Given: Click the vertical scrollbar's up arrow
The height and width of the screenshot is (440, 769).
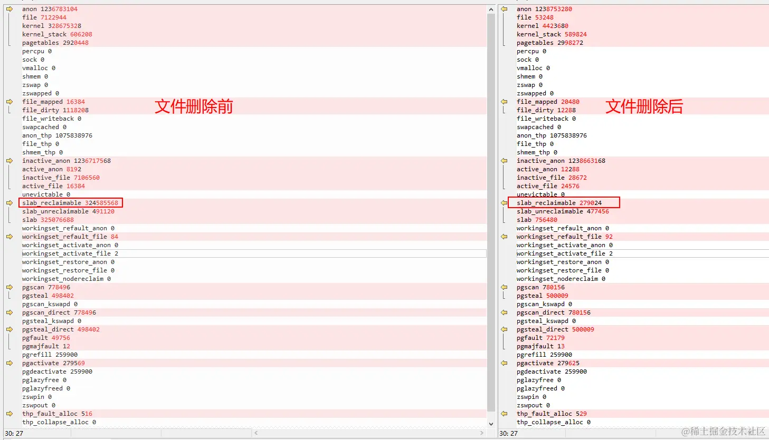Looking at the screenshot, I should pyautogui.click(x=491, y=9).
